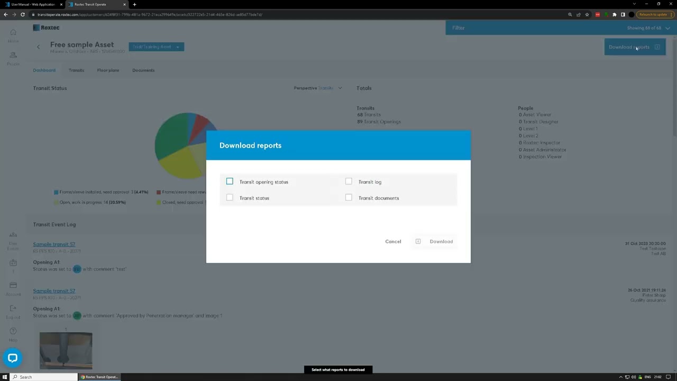
Task: Open first Sample transit 57 link
Action: (x=54, y=244)
